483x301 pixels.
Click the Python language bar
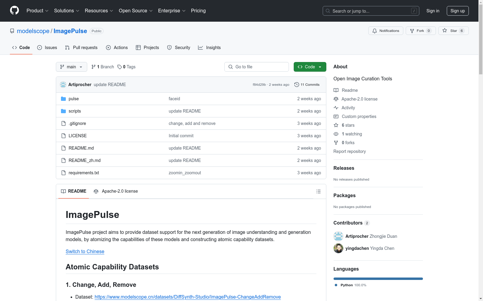(378, 279)
